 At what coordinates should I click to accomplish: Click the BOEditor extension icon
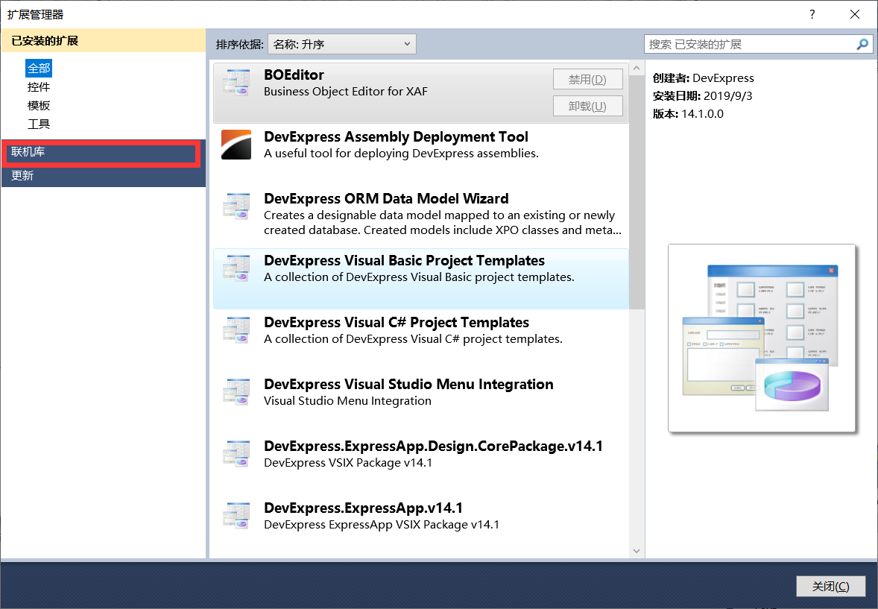(236, 82)
